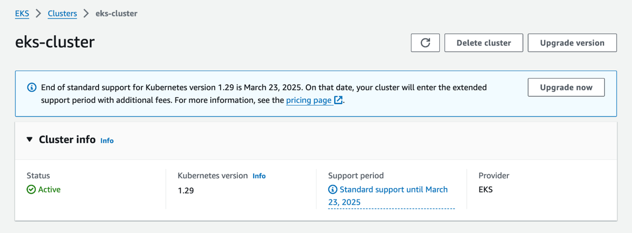Click the info circle icon in the blue banner
Screen dimensions: 632x233
point(31,88)
